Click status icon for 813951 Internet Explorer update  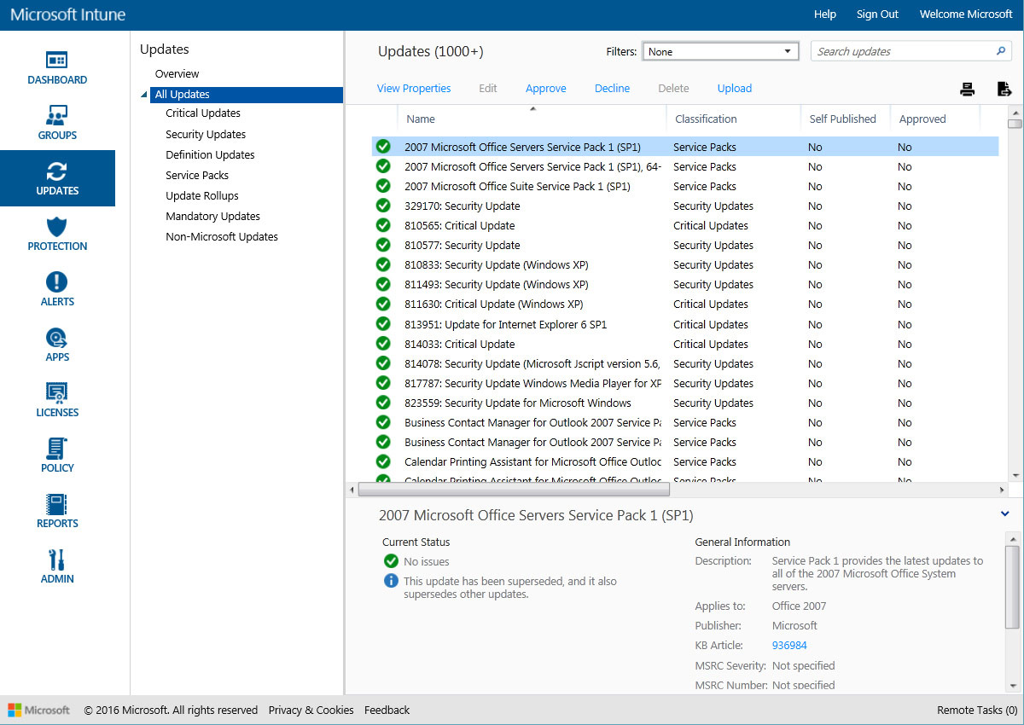click(383, 324)
